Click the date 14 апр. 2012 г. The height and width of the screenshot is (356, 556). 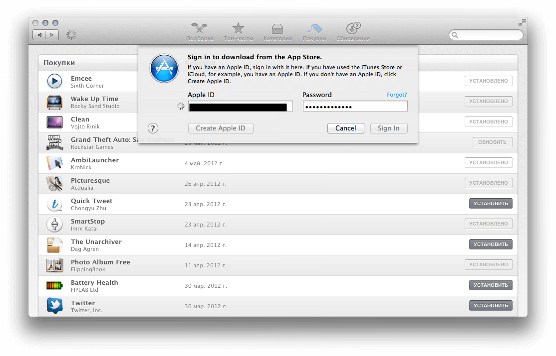[206, 245]
